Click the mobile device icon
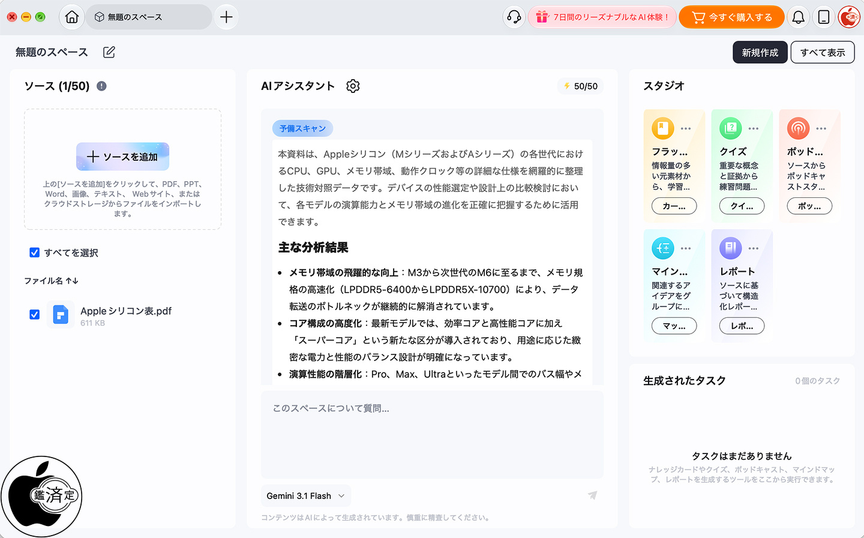Image resolution: width=864 pixels, height=538 pixels. pyautogui.click(x=824, y=17)
